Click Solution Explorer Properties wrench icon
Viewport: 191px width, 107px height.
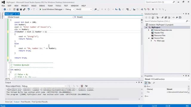click(x=177, y=18)
